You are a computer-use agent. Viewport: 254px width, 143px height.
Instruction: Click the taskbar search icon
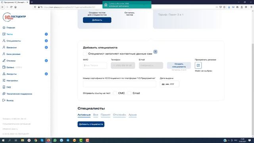pyautogui.click(x=10, y=140)
